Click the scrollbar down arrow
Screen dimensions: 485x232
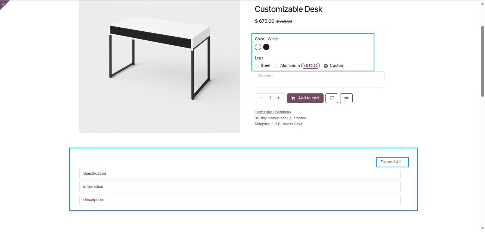482,228
